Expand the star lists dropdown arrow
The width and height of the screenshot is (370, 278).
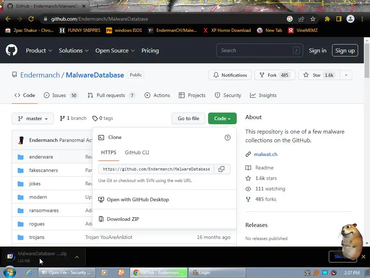346,75
